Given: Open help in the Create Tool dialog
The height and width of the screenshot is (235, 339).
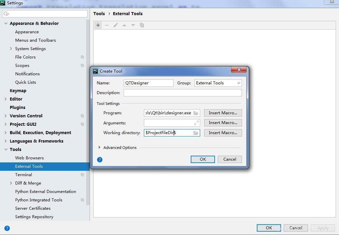Looking at the screenshot, I should pyautogui.click(x=100, y=159).
